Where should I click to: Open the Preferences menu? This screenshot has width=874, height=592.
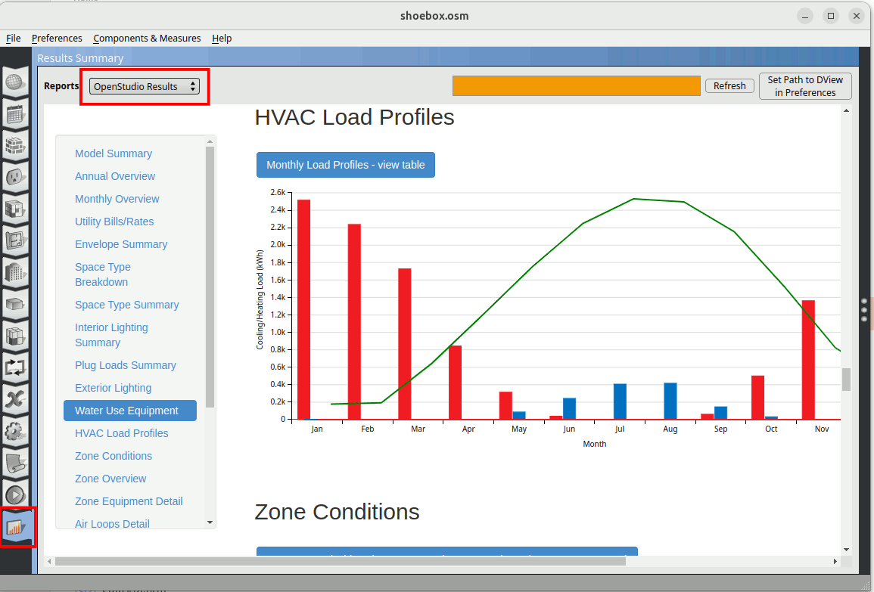point(57,38)
